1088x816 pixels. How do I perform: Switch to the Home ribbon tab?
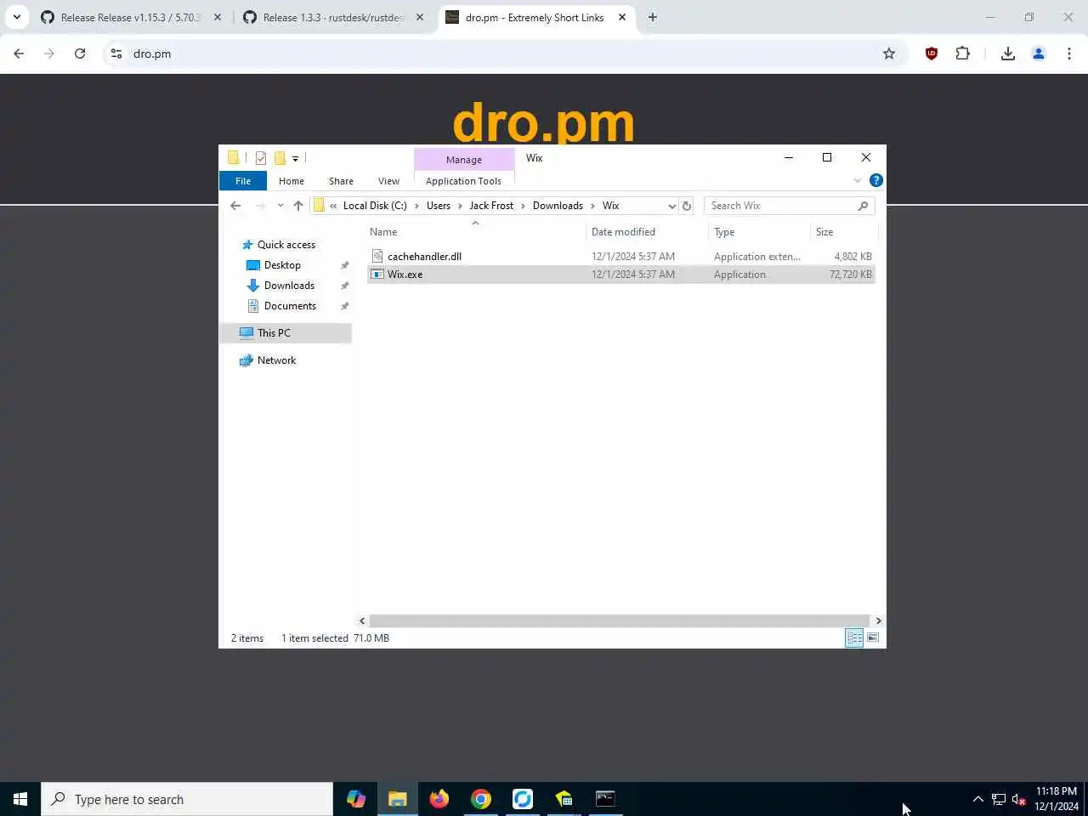[292, 181]
